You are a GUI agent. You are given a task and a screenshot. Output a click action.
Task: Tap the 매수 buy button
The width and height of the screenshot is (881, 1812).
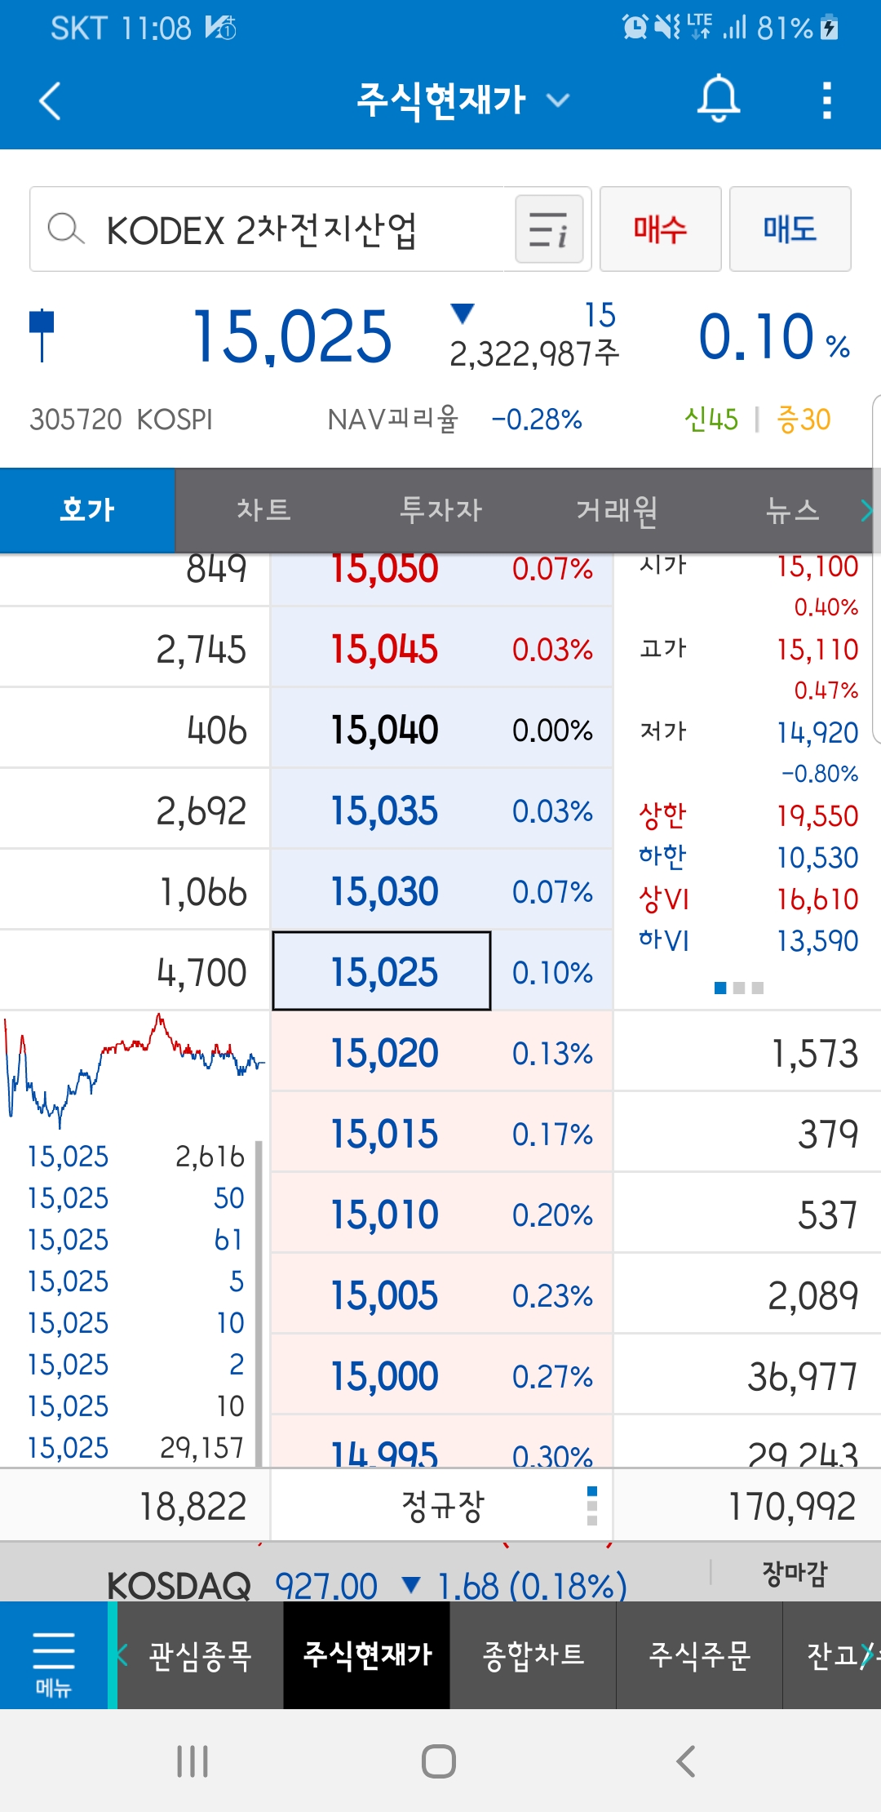661,229
